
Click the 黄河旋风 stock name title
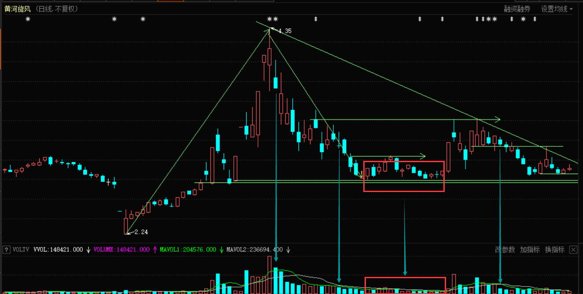click(x=18, y=9)
